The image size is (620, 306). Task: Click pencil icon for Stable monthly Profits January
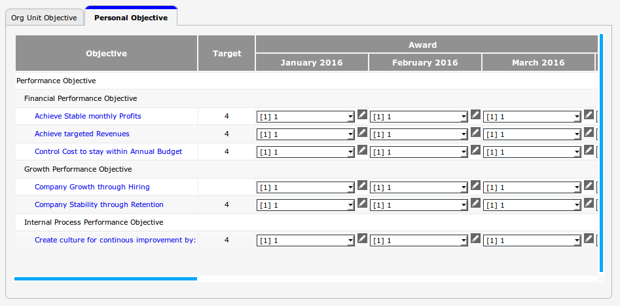362,115
